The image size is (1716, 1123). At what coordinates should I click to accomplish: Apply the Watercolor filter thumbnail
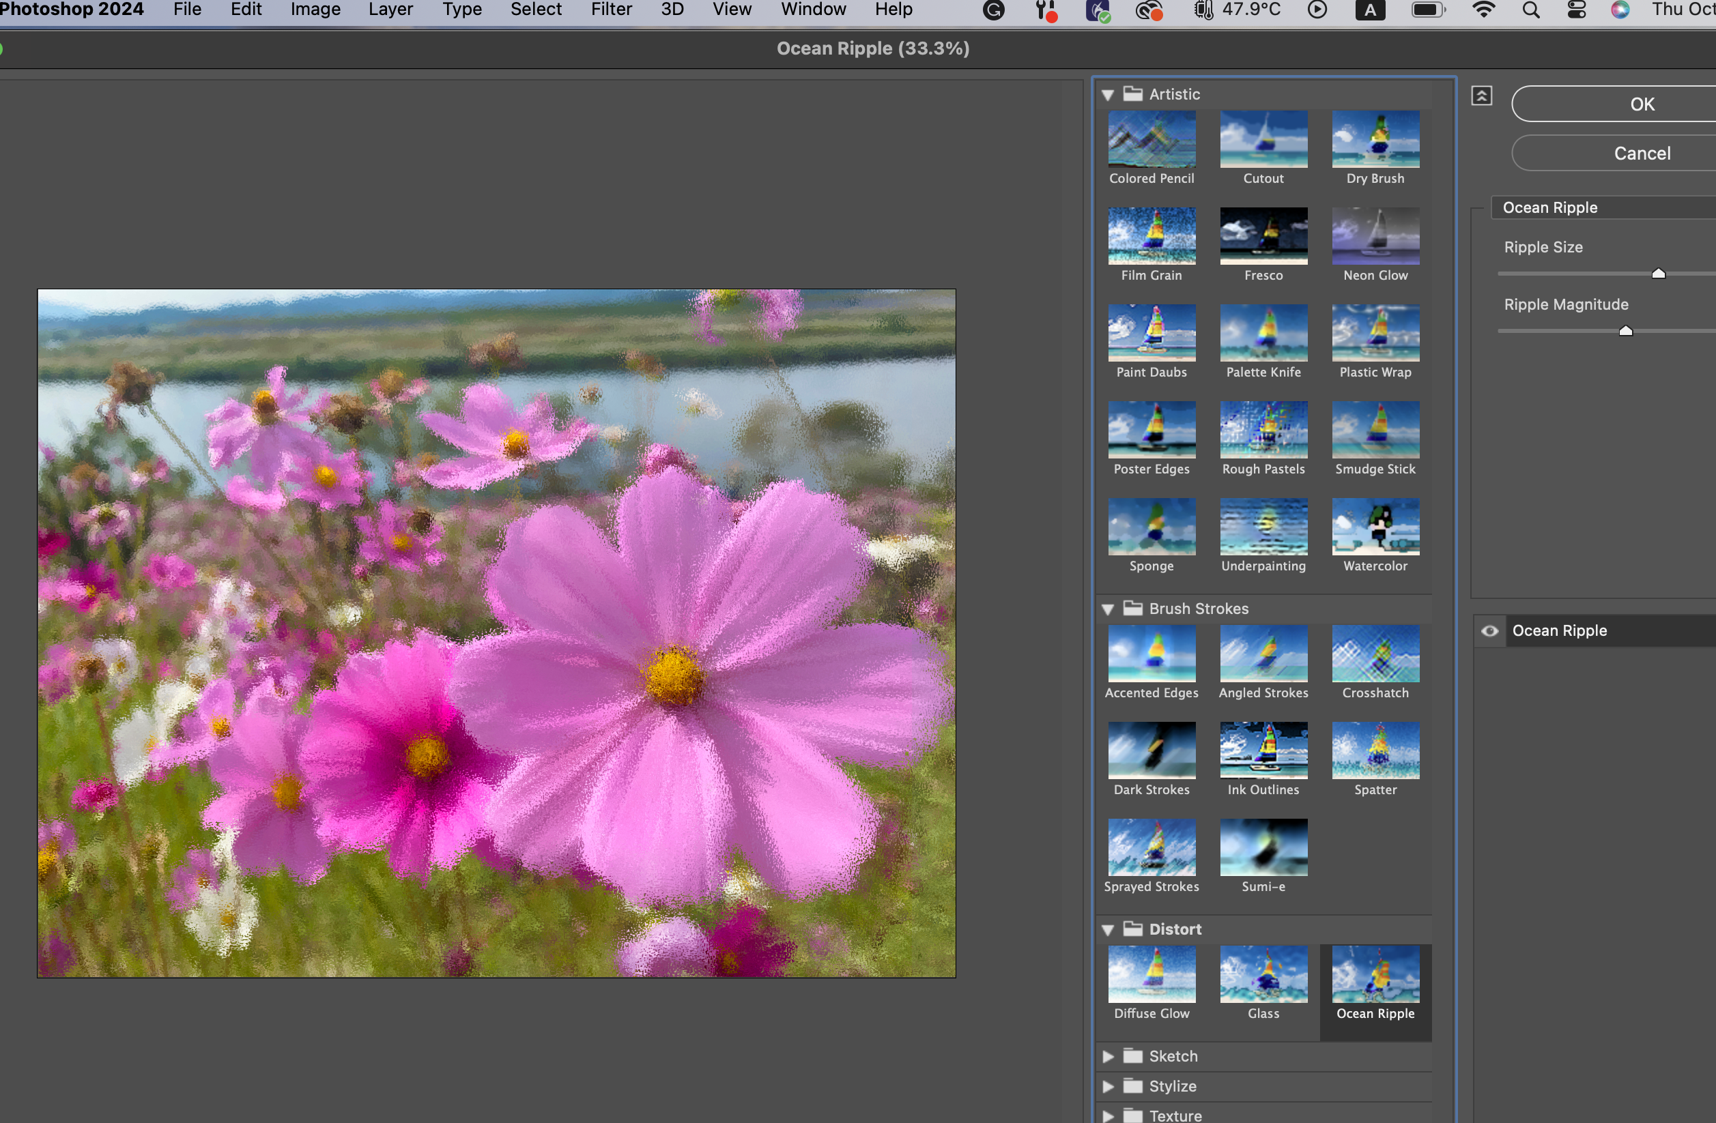(x=1375, y=527)
